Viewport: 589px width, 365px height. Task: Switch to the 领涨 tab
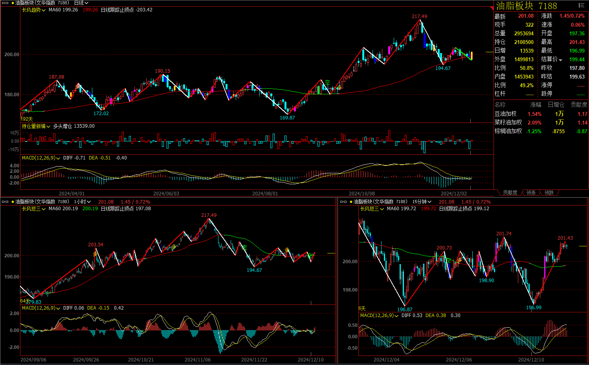(531, 193)
